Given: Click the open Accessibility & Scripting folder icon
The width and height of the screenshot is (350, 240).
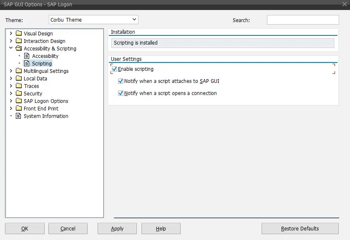Looking at the screenshot, I should pyautogui.click(x=19, y=48).
